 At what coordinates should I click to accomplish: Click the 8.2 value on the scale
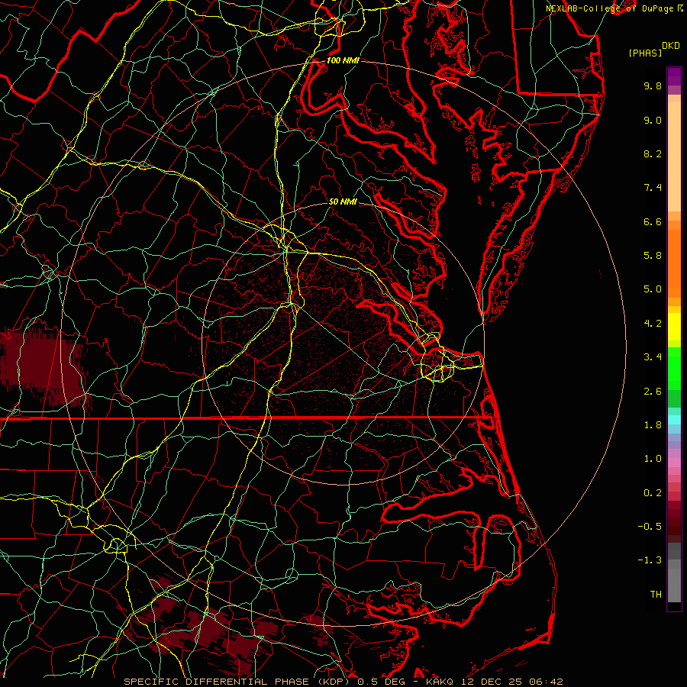coord(653,153)
